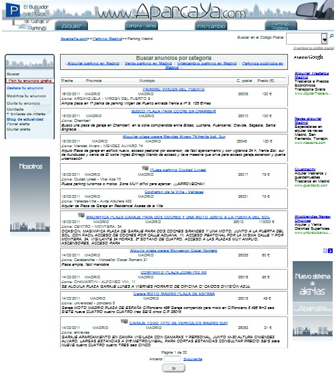Click the postal code search input

(x=304, y=39)
